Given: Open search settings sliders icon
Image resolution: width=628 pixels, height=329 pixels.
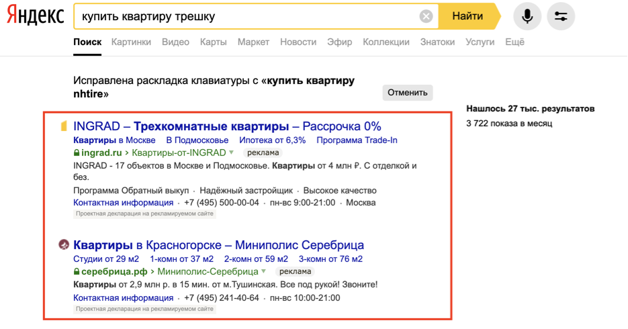Looking at the screenshot, I should click(561, 16).
